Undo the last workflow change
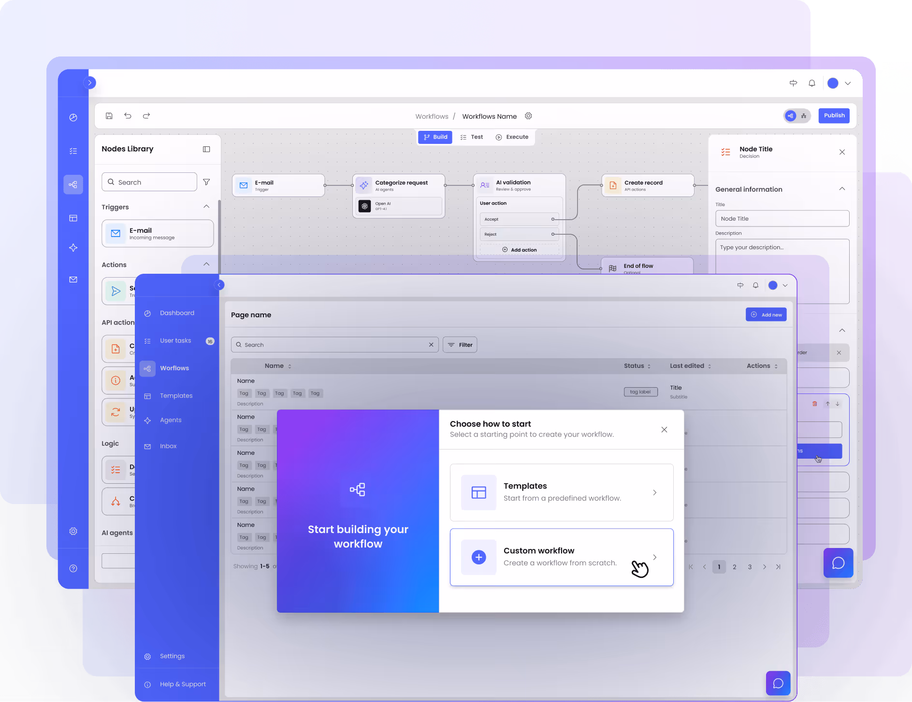Image resolution: width=912 pixels, height=702 pixels. [x=128, y=116]
